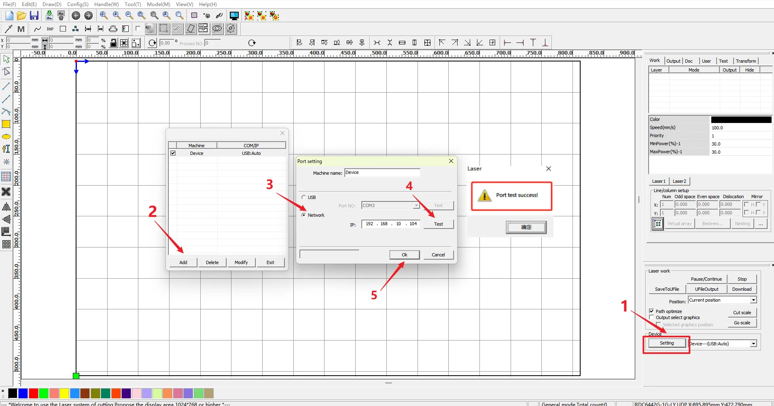The image size is (774, 406).
Task: Click the Undo arrow icon in toolbar
Action: point(76,16)
